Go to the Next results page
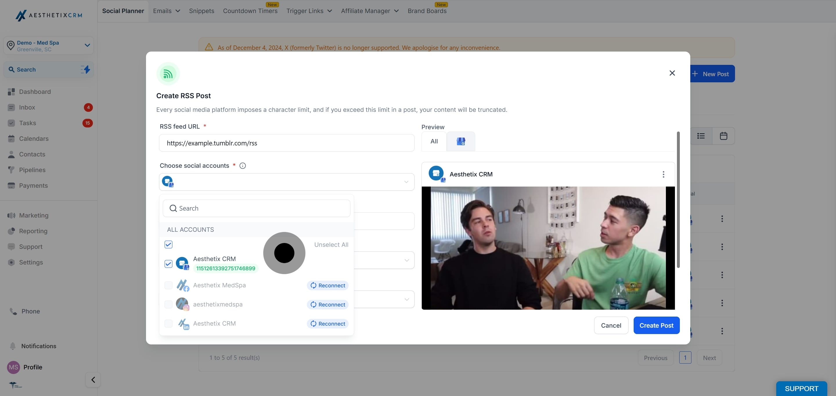 (709, 358)
